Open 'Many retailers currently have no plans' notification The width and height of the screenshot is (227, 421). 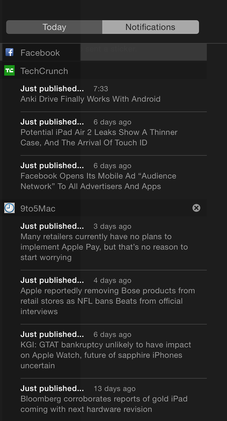[x=114, y=242]
